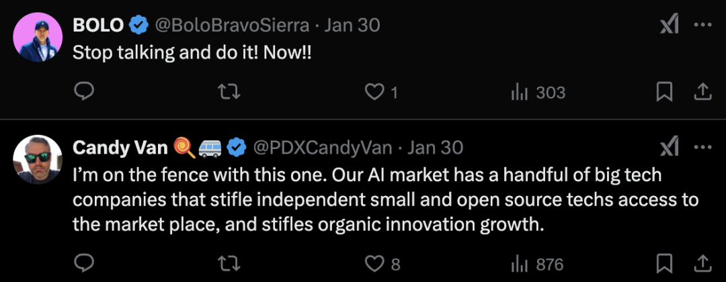Share Candy Van's post
Screen dimensions: 726x282
coord(702,263)
